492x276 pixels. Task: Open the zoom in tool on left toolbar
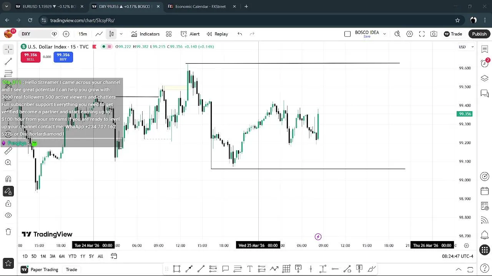point(8,163)
